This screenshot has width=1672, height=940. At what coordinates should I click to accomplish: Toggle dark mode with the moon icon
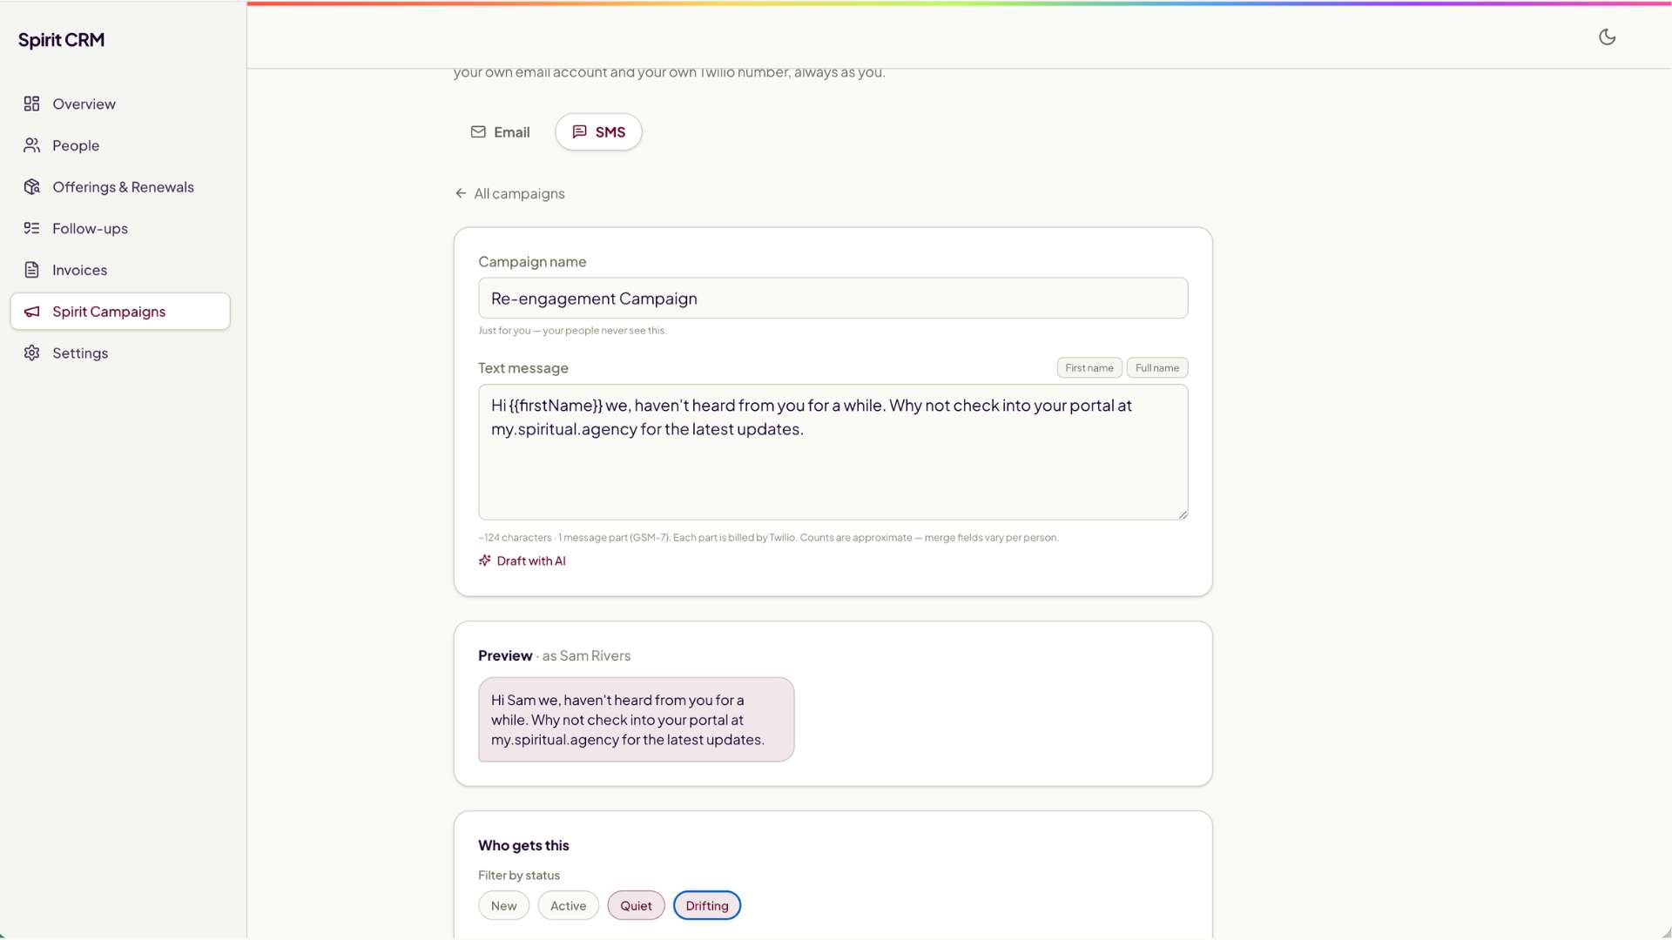point(1607,37)
